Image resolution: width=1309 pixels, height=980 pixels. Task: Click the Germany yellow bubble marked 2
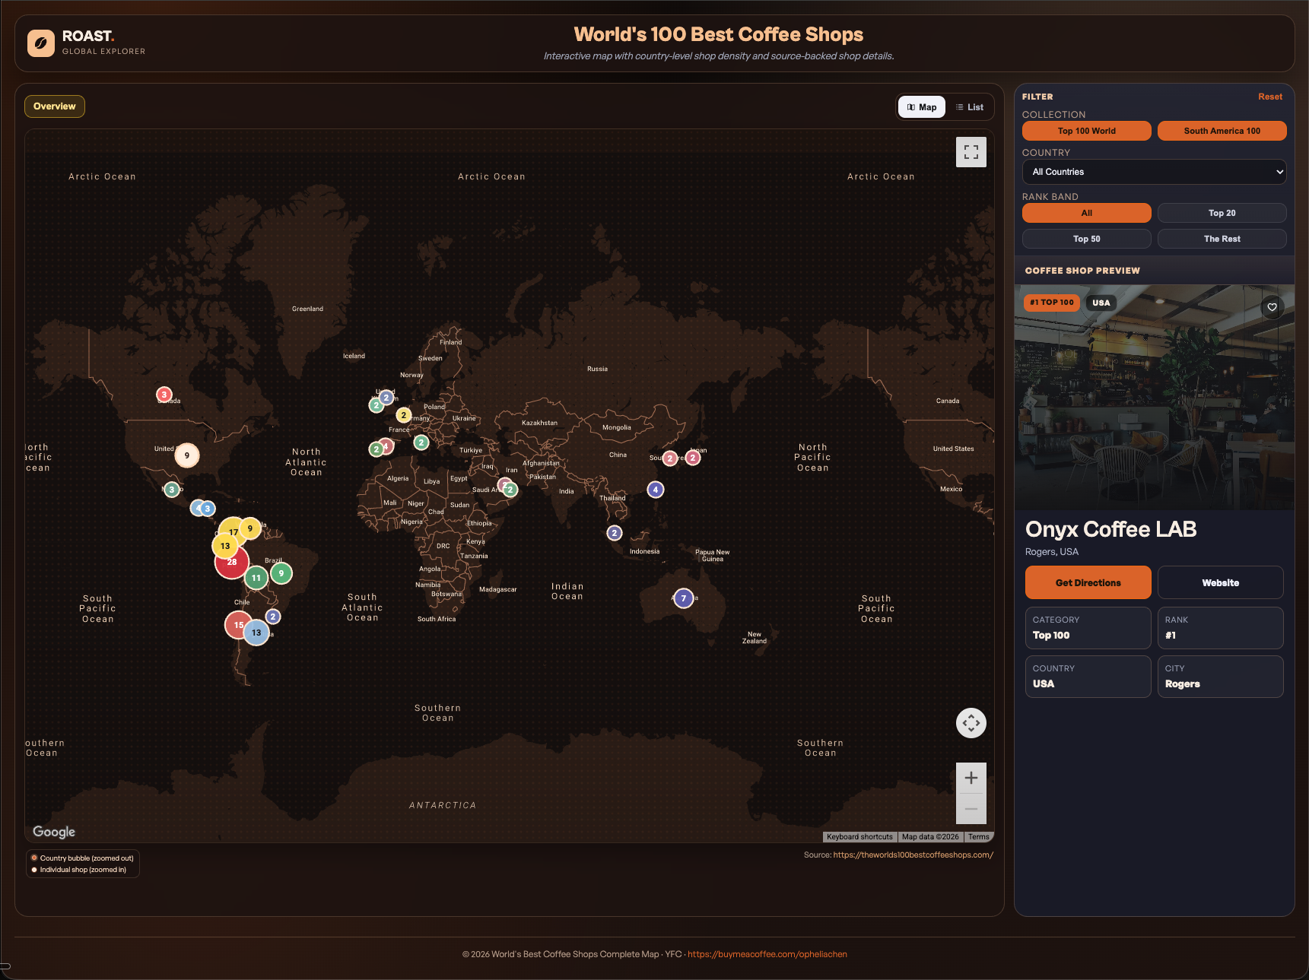coord(404,415)
